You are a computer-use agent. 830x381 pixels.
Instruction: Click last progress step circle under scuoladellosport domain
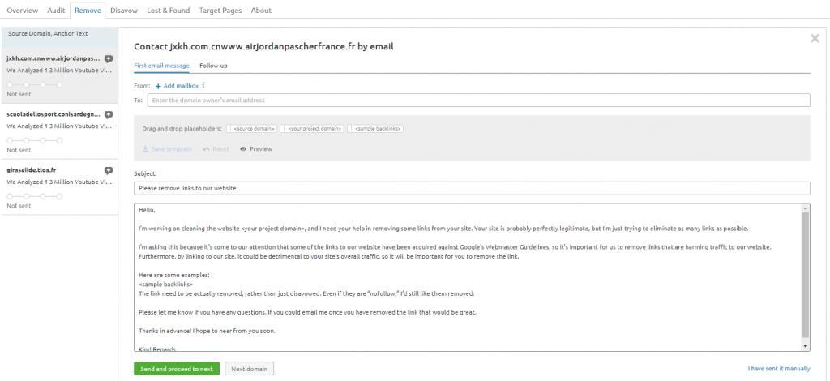59,141
